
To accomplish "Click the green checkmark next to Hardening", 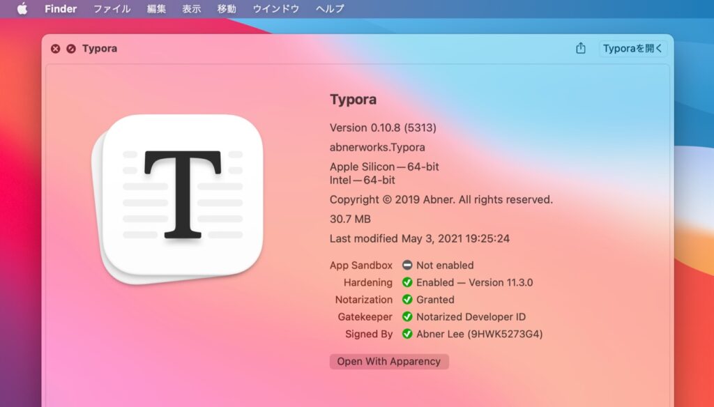I will coord(409,282).
